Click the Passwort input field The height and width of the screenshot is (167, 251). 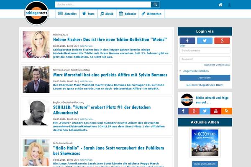[205, 59]
